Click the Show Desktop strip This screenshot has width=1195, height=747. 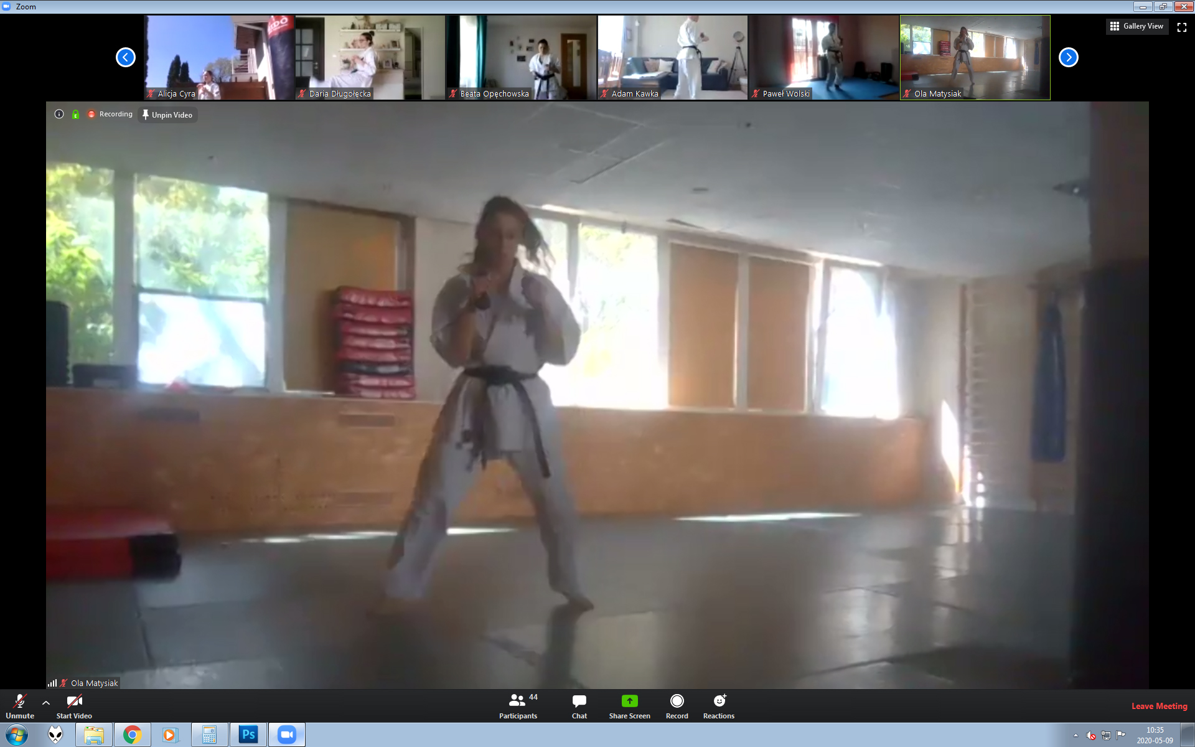pyautogui.click(x=1189, y=735)
